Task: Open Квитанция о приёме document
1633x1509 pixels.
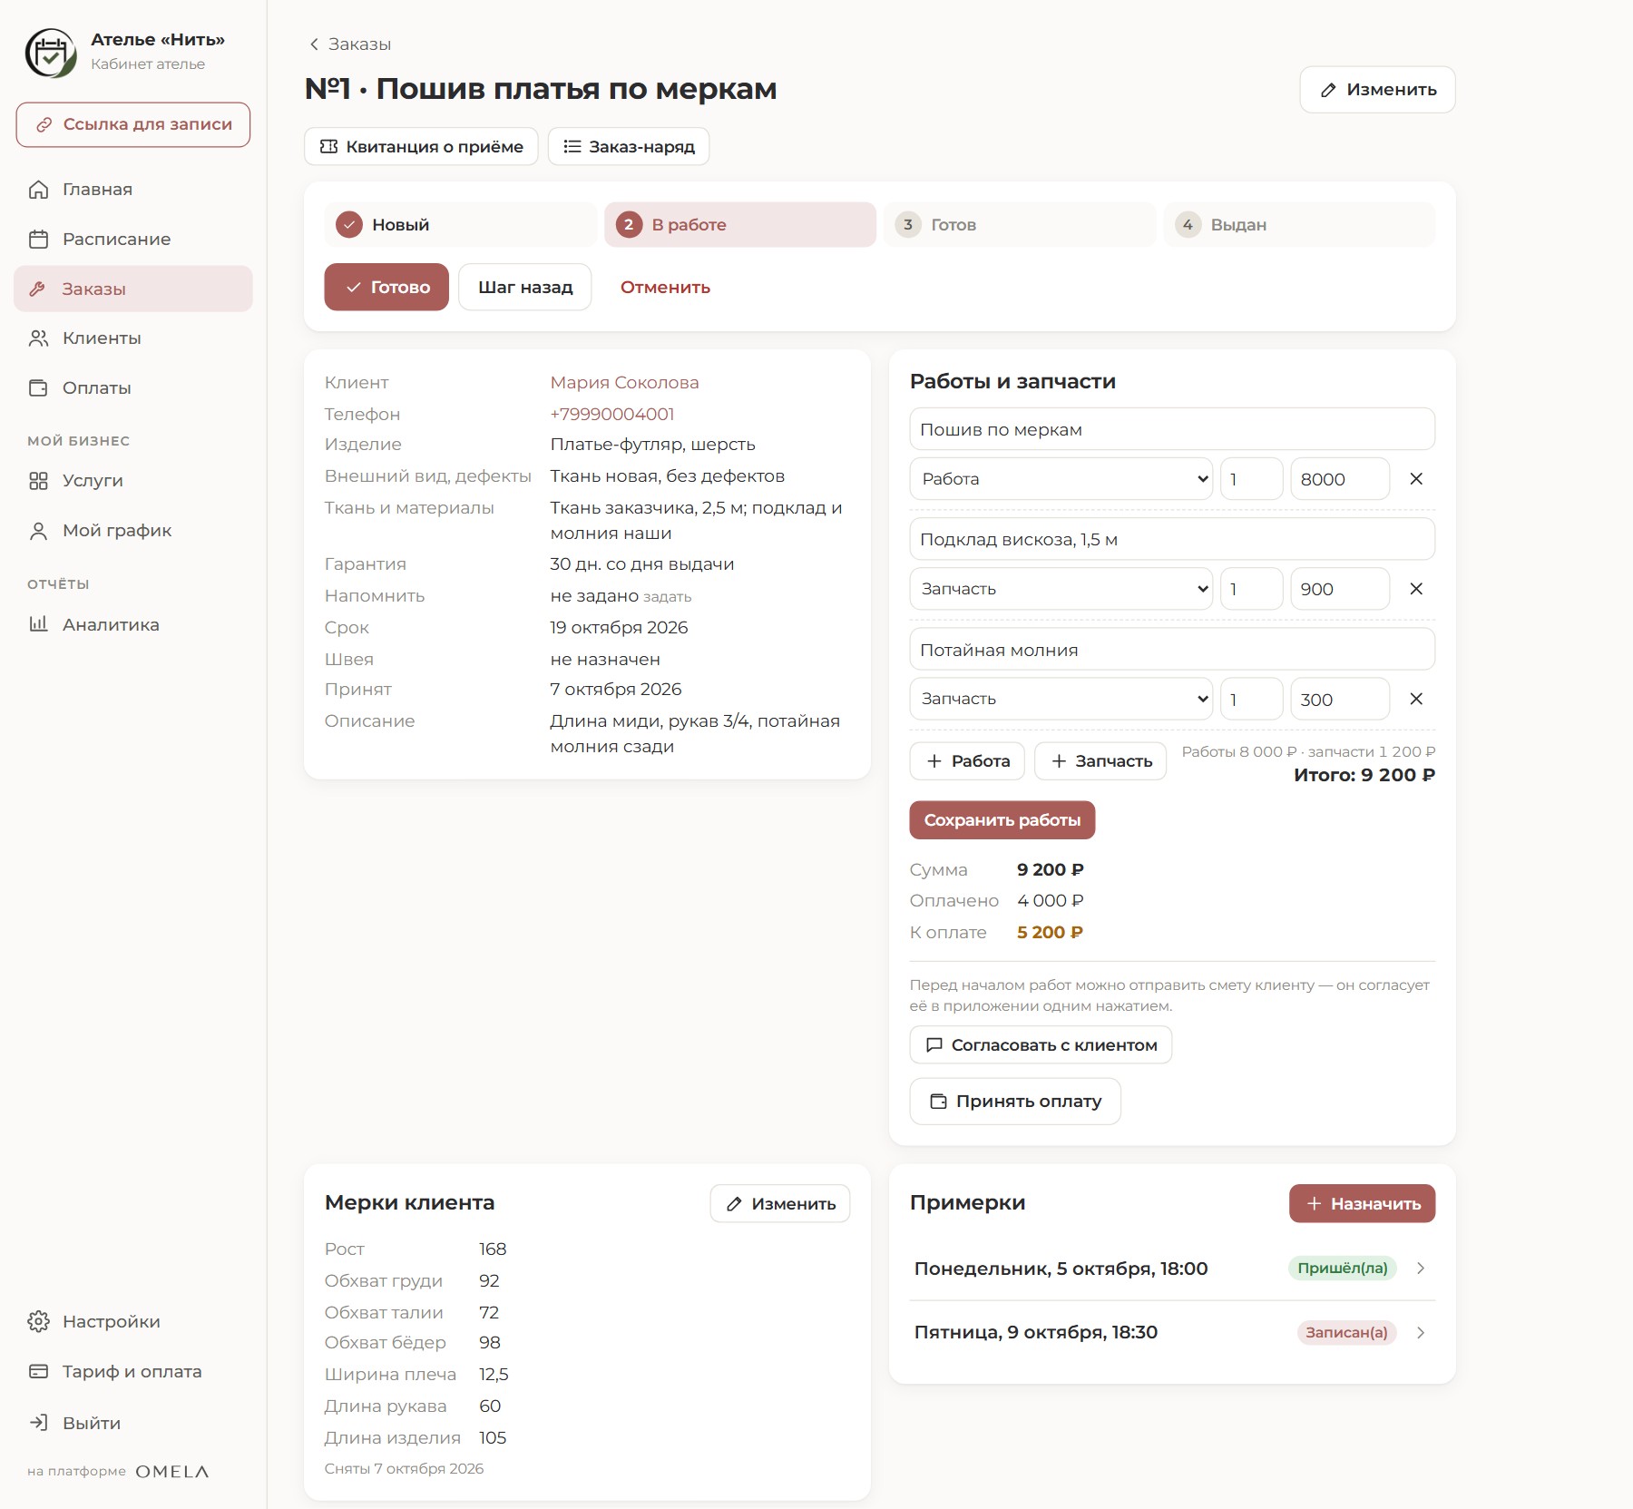Action: [x=421, y=147]
